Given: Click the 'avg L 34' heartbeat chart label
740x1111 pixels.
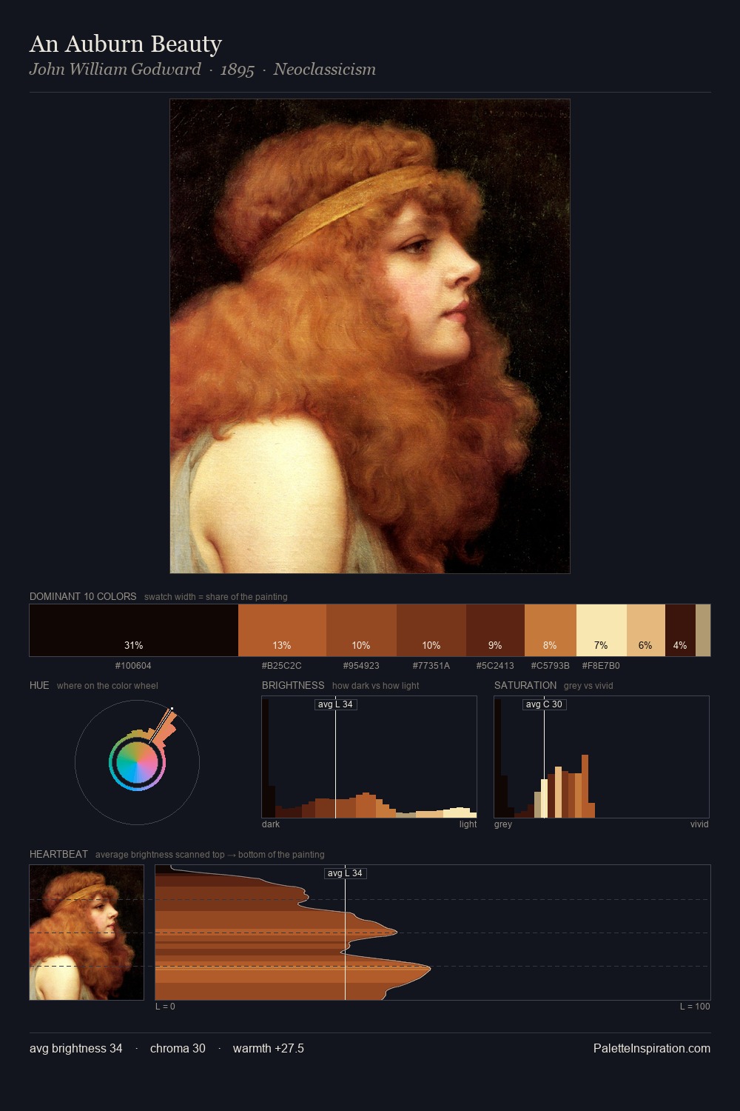Looking at the screenshot, I should 346,873.
